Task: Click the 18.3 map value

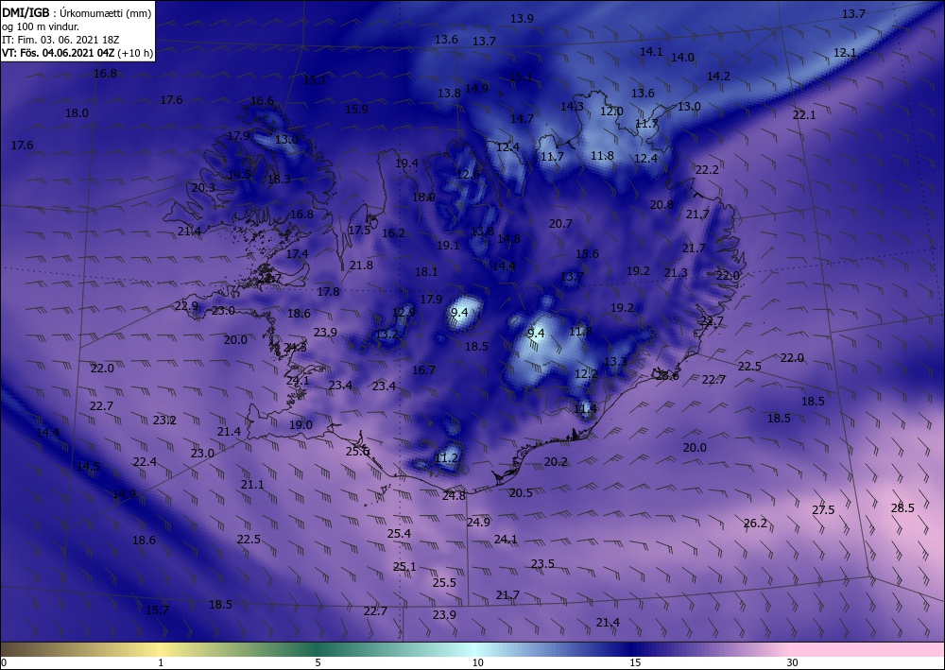Action: (279, 179)
